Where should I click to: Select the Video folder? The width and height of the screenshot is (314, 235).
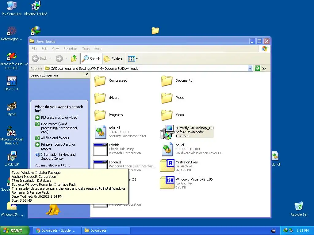(172, 115)
